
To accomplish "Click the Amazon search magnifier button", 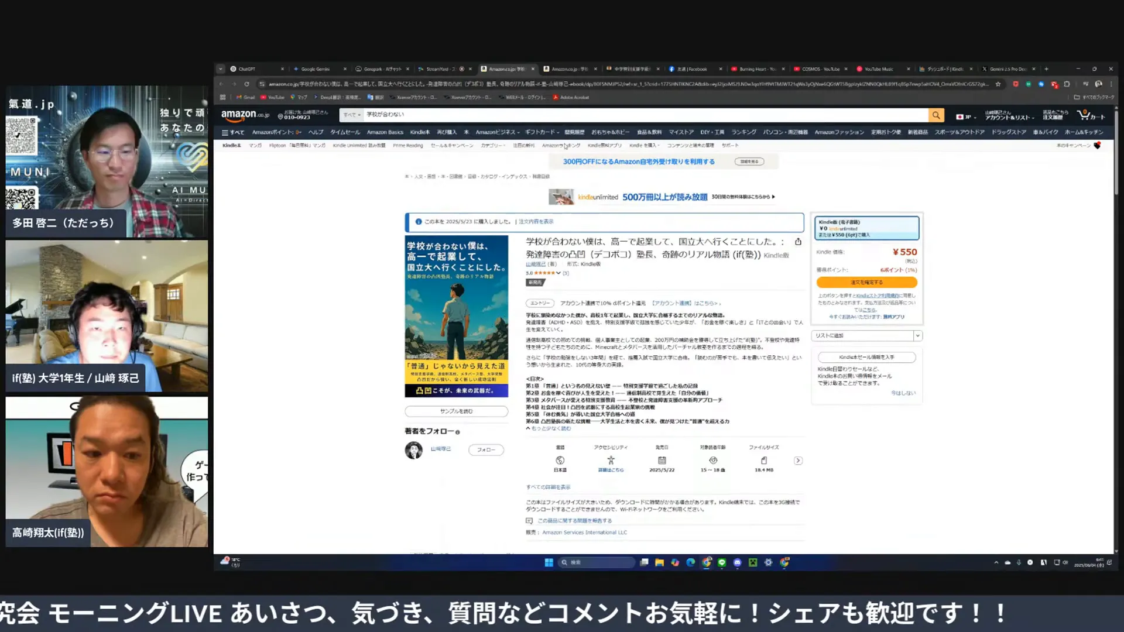I will coord(936,115).
